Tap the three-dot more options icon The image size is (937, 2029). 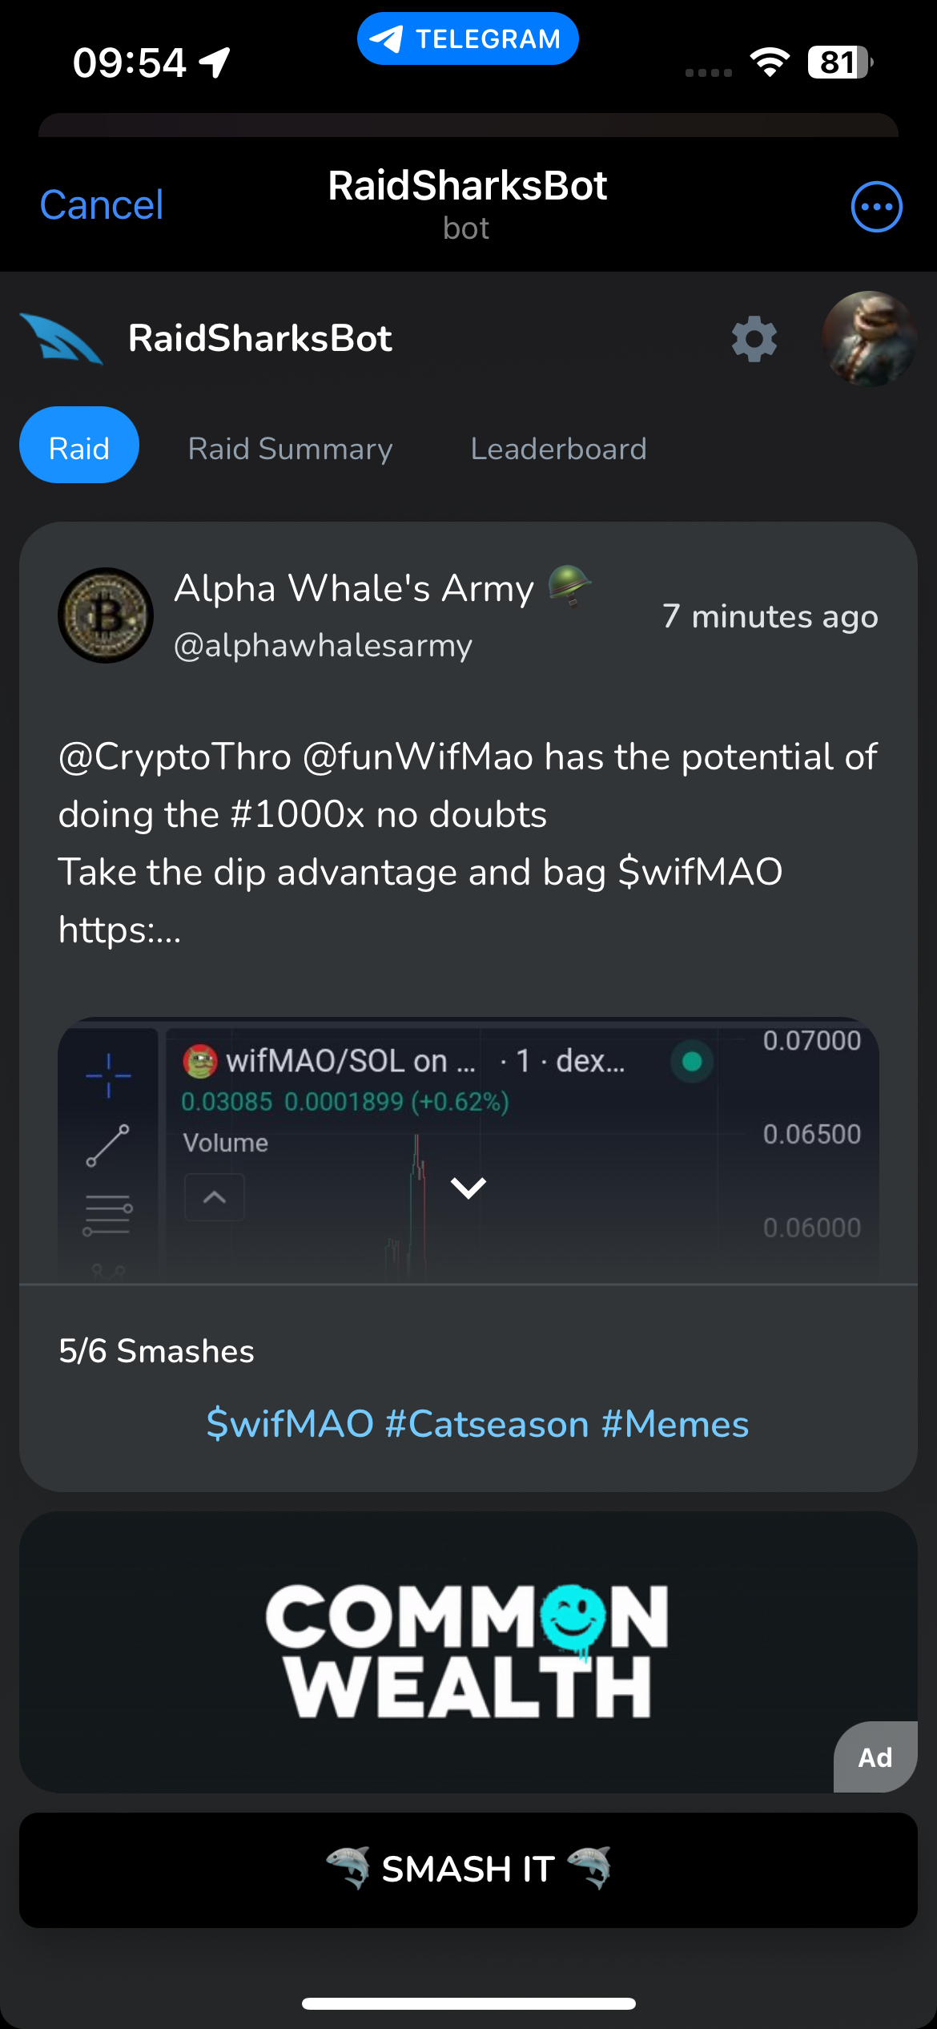(876, 207)
